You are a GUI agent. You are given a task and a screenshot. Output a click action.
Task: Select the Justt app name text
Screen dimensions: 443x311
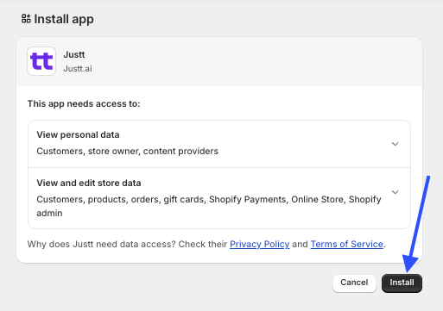pos(74,54)
